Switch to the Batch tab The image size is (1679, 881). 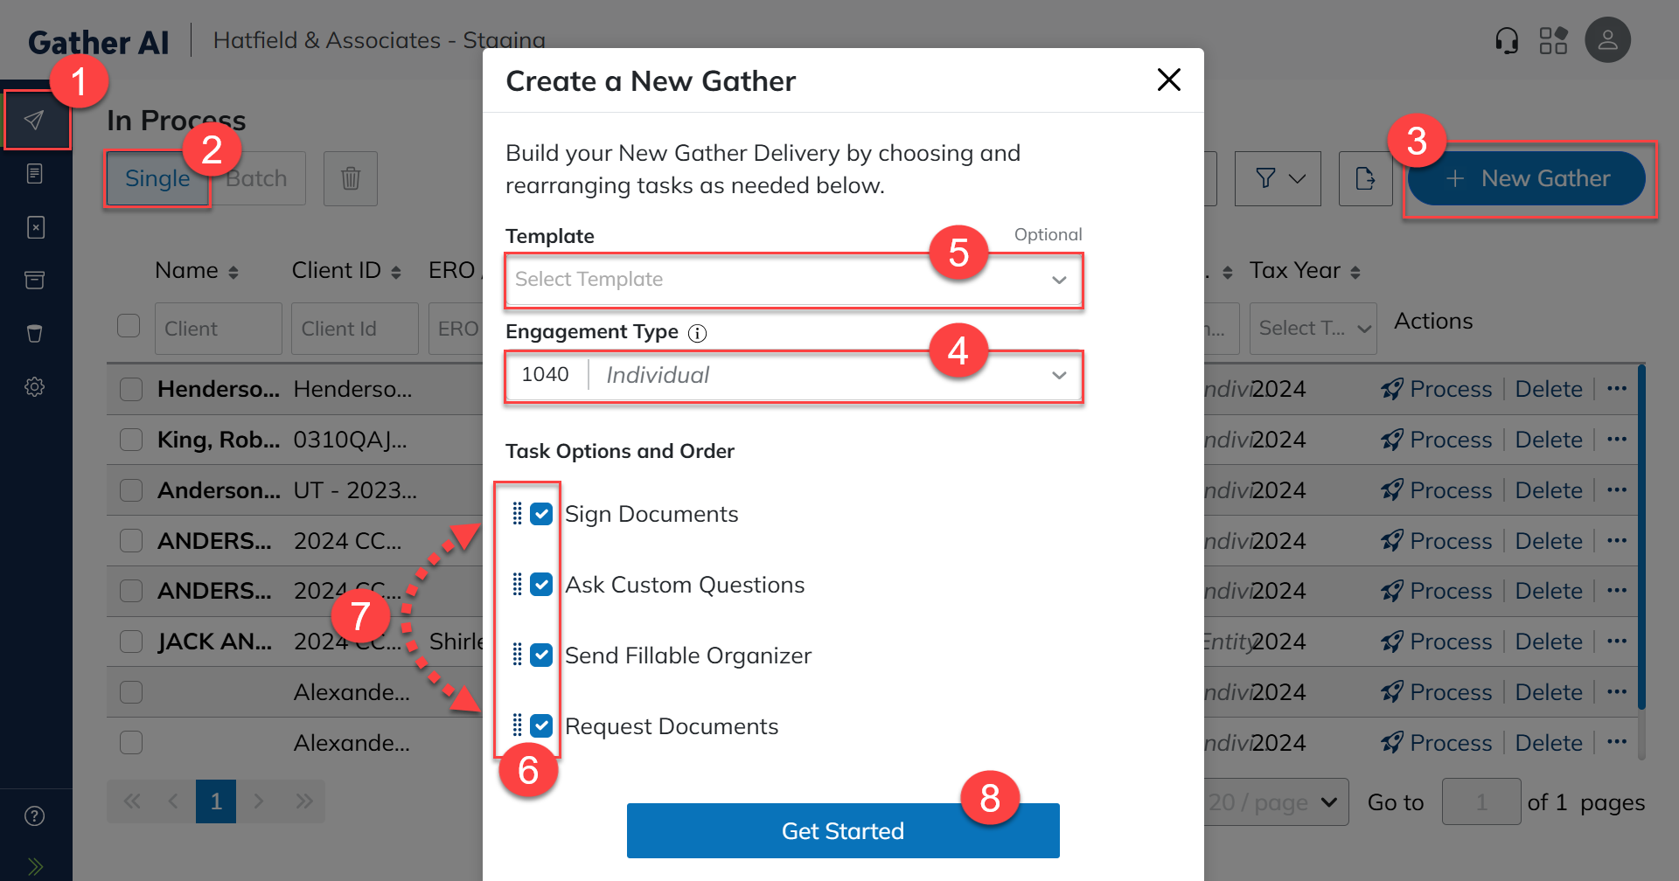[259, 178]
